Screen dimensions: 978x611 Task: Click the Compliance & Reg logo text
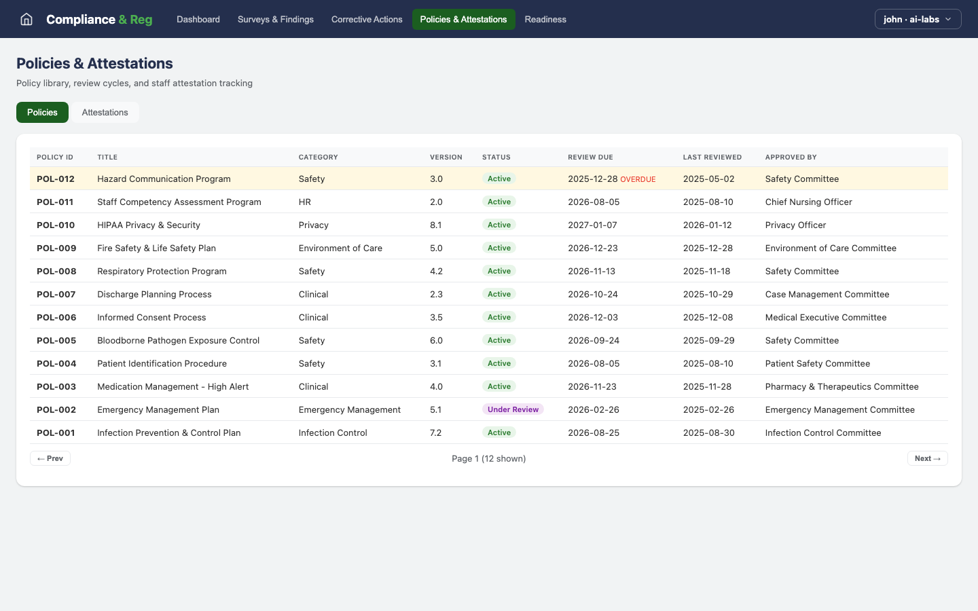[99, 19]
